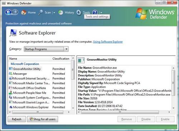Select Microsoft Media Center Tra... row text

click(32, 83)
